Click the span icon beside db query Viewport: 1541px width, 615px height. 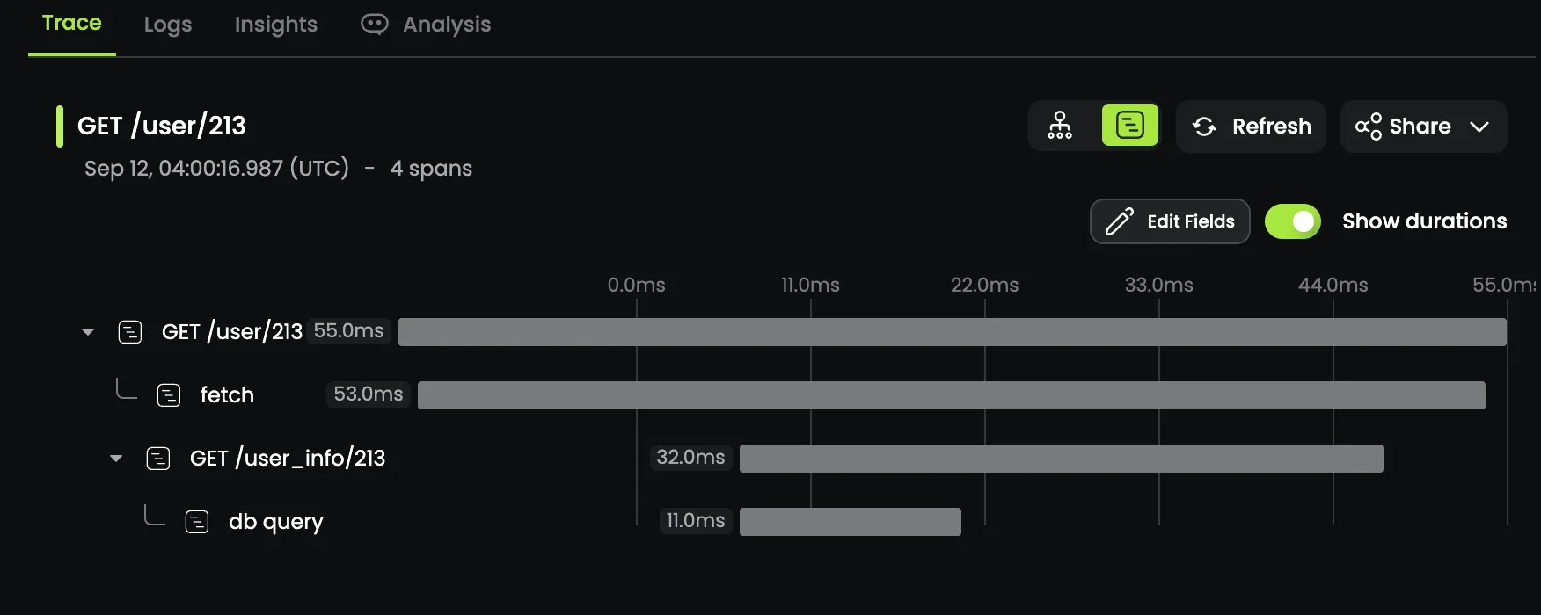(x=197, y=522)
